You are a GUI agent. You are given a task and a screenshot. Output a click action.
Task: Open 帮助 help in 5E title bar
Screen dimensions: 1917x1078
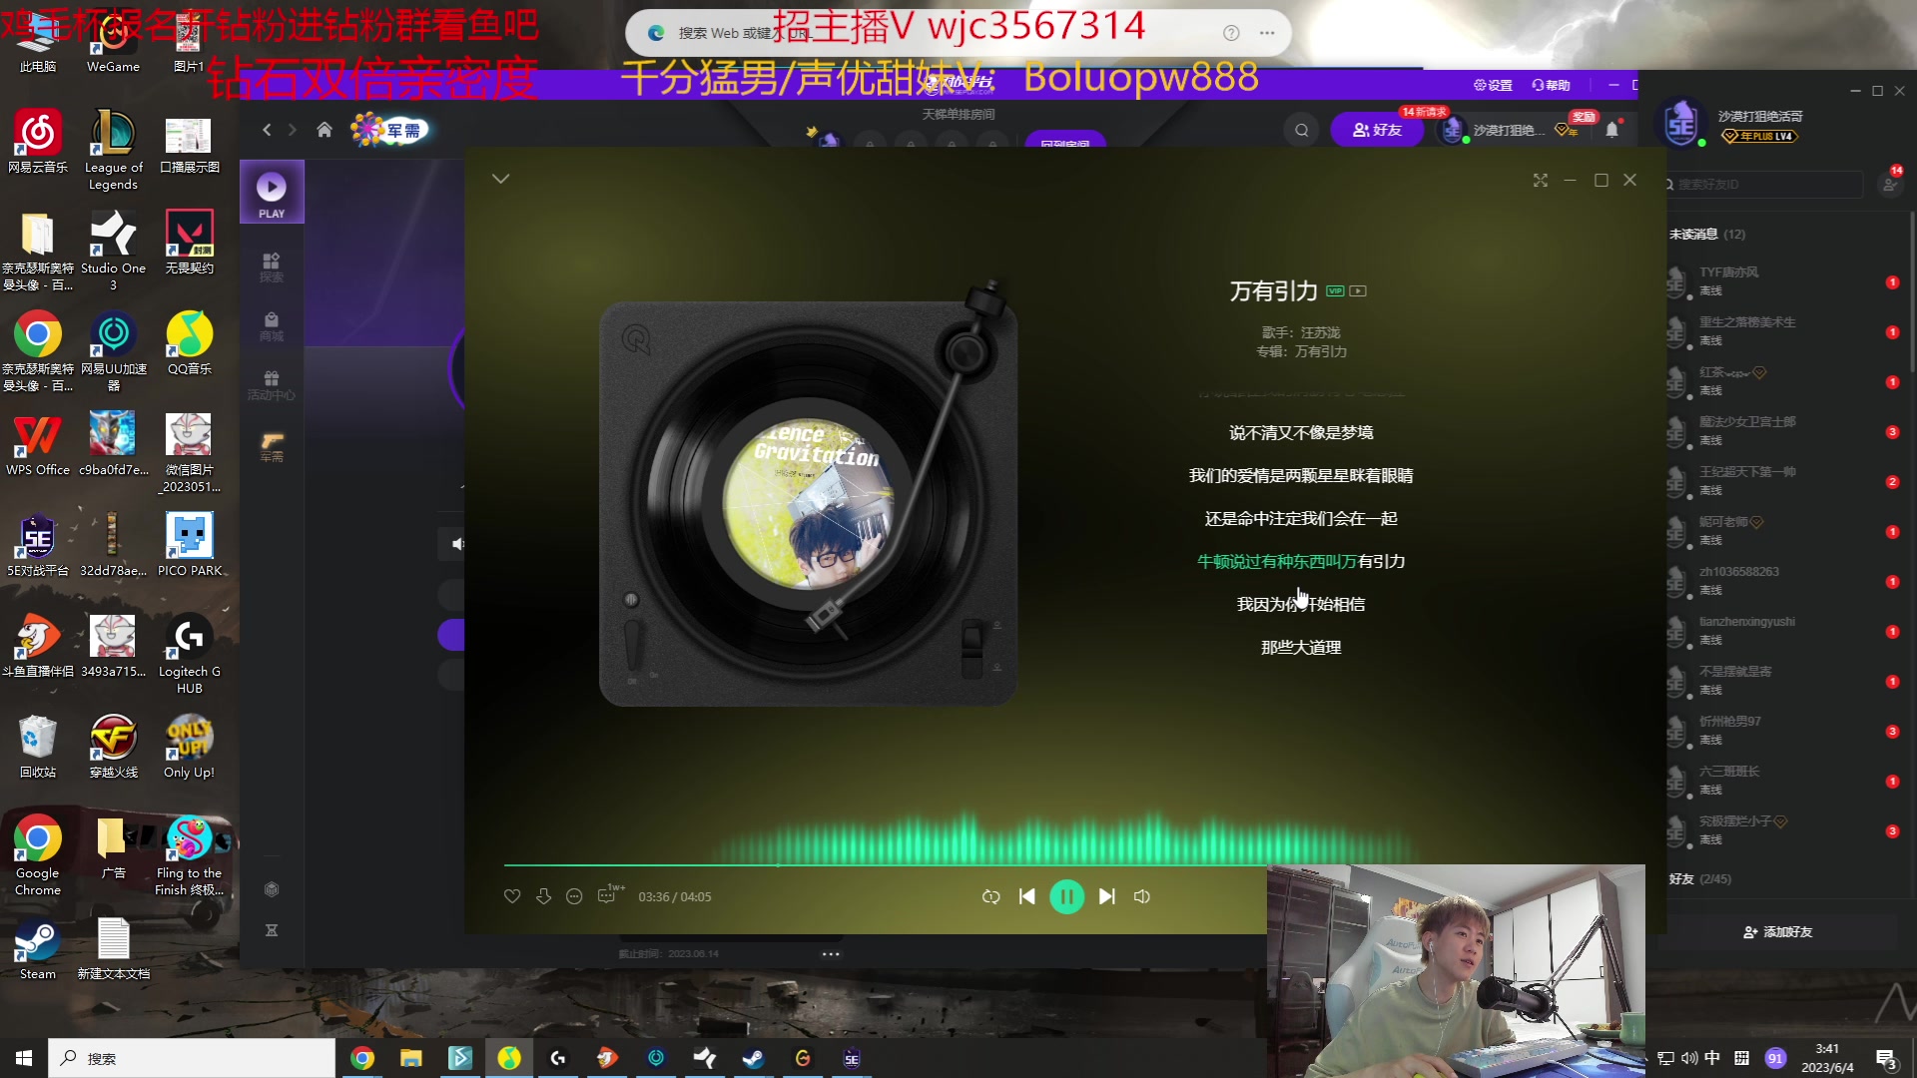point(1552,85)
